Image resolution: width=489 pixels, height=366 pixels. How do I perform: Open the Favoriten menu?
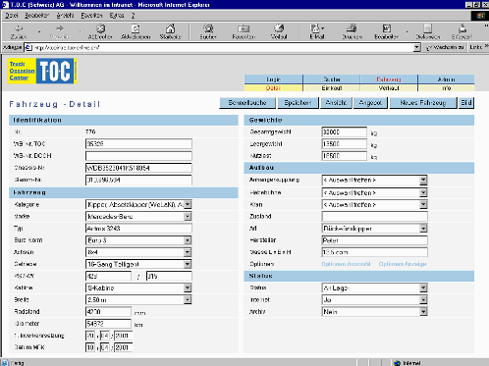pyautogui.click(x=91, y=16)
